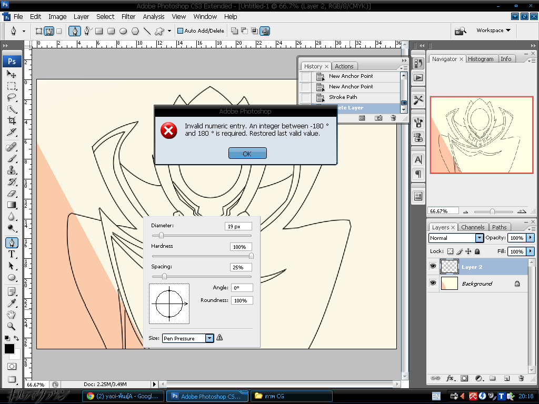This screenshot has width=539, height=404.
Task: Select the Eyedropper tool
Action: click(x=12, y=303)
